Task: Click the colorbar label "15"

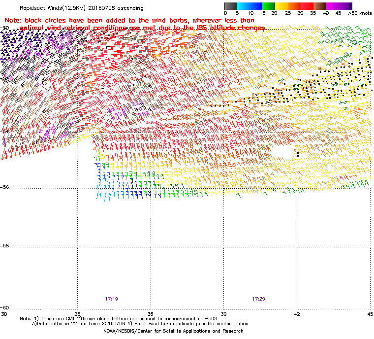Action: 262,13
